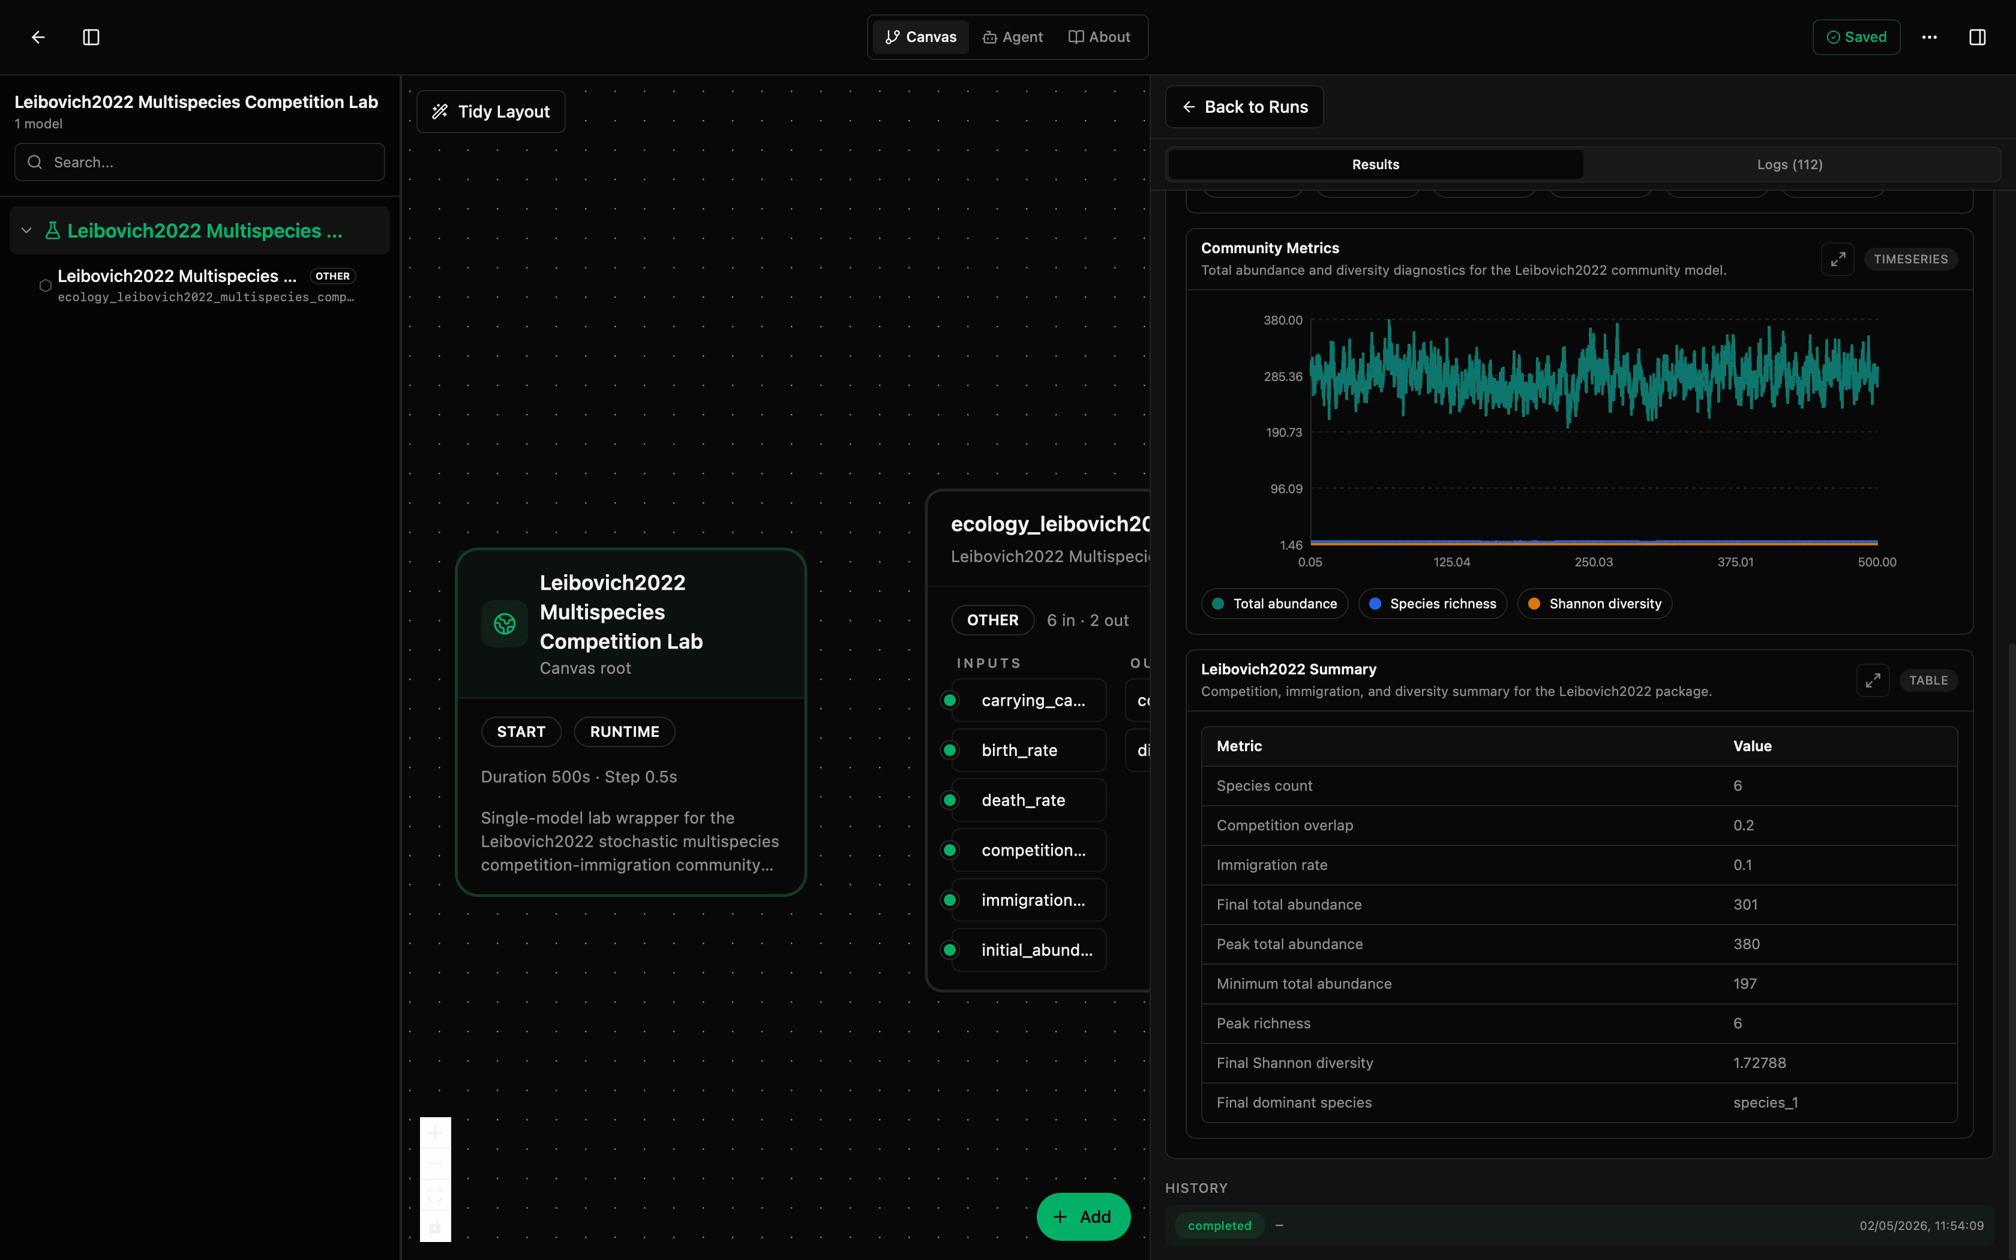Viewport: 2016px width, 1260px height.
Task: Open the completed run in History
Action: click(x=1579, y=1225)
